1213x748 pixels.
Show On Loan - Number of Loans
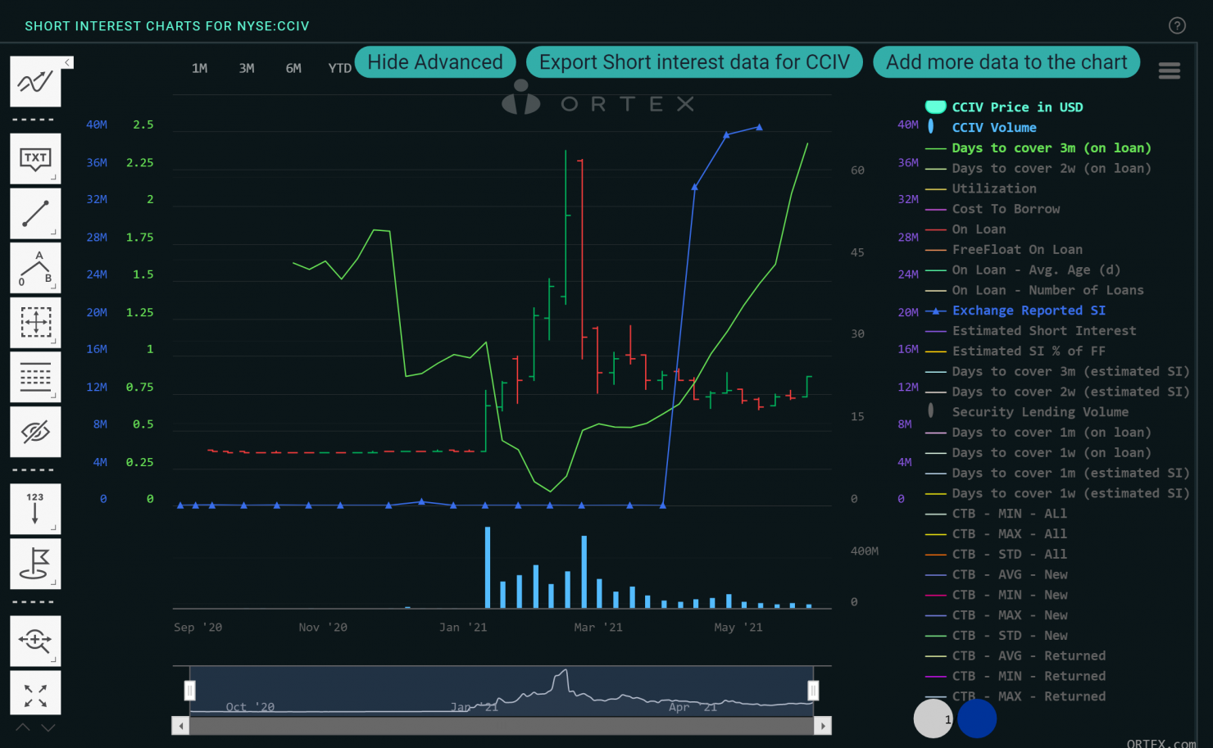(1034, 290)
